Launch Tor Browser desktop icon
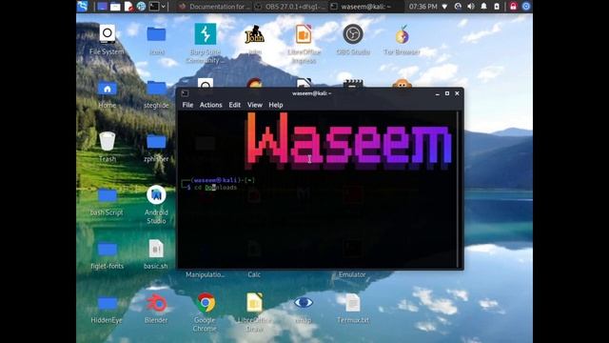This screenshot has height=343, width=609. tap(402, 40)
